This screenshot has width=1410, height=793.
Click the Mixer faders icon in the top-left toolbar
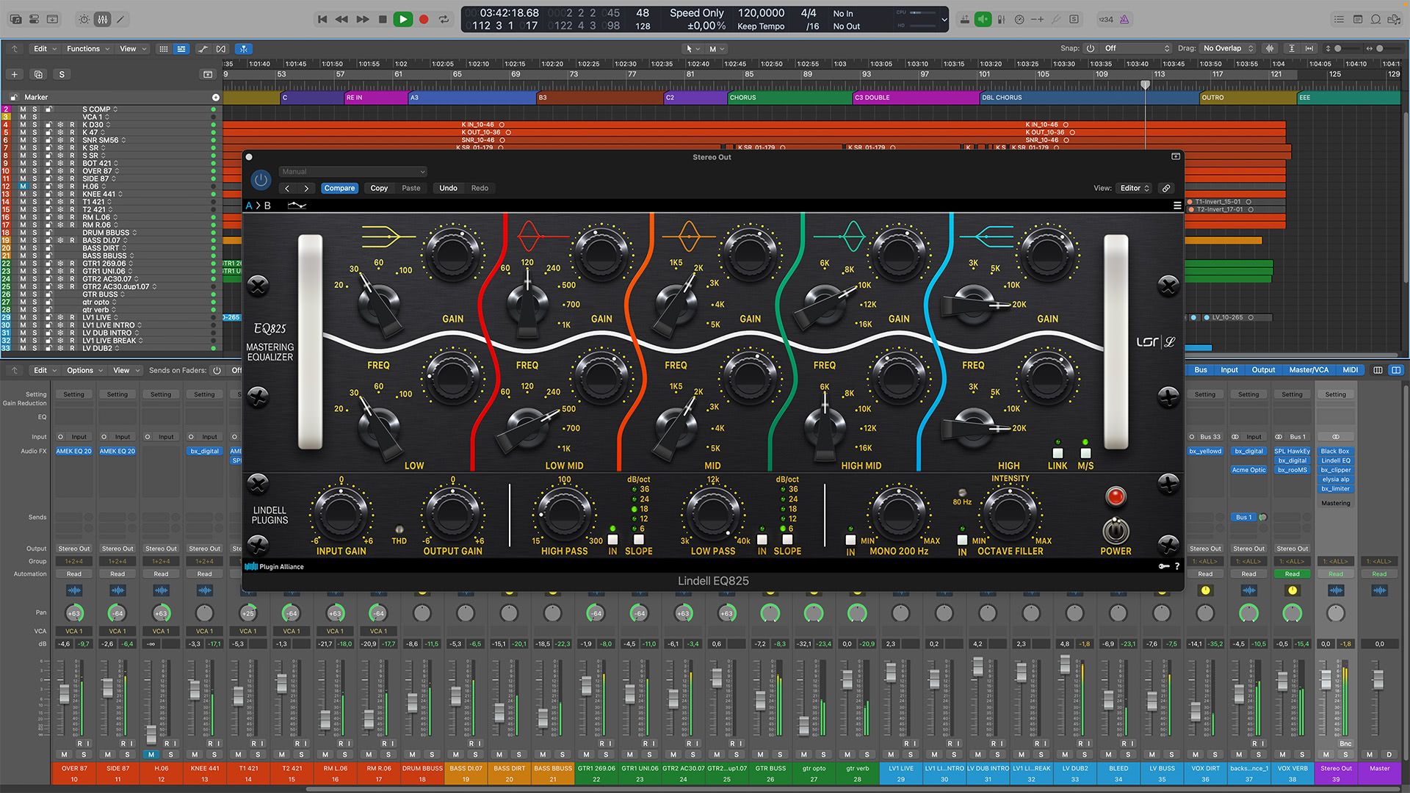[103, 19]
